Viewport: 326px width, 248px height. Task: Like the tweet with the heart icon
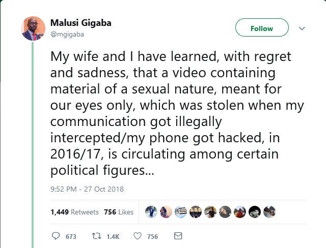click(137, 236)
